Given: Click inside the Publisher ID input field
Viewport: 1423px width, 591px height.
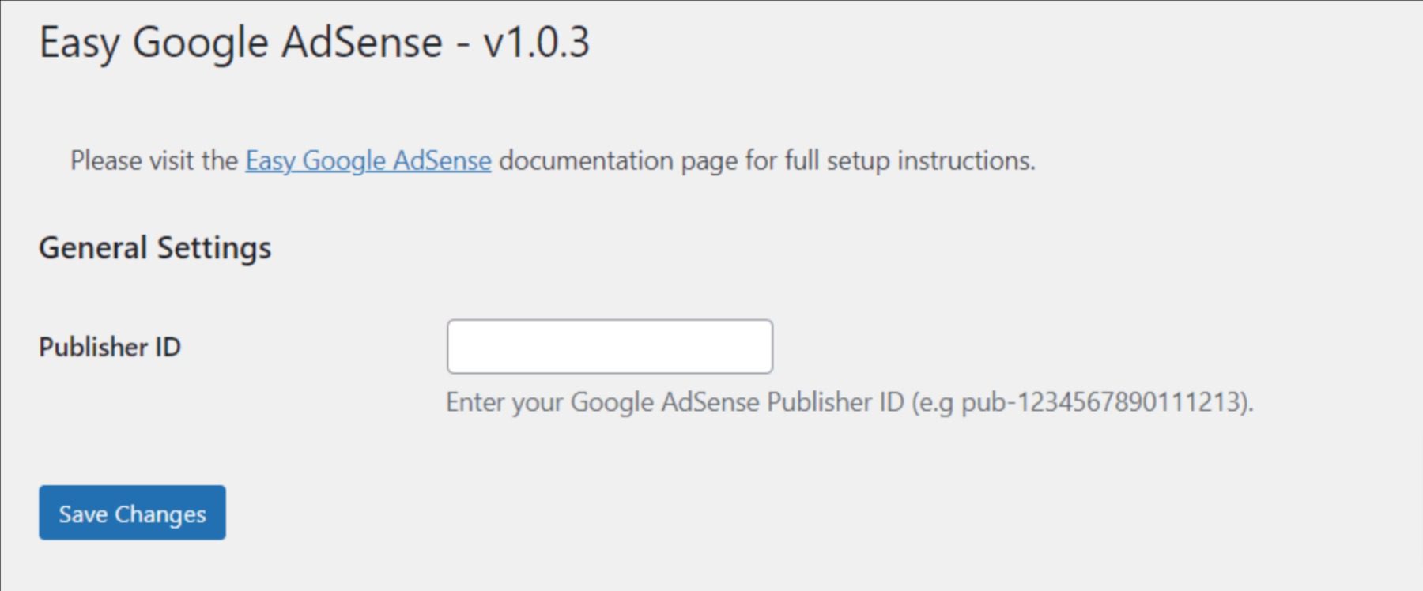Looking at the screenshot, I should 609,346.
